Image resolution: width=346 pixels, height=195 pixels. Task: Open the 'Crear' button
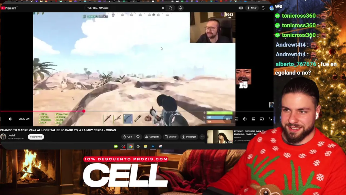pyautogui.click(x=252, y=8)
